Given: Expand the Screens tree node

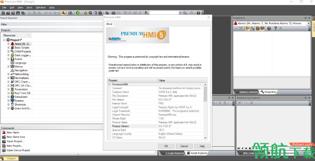Looking at the screenshot, I should (x=8, y=101).
